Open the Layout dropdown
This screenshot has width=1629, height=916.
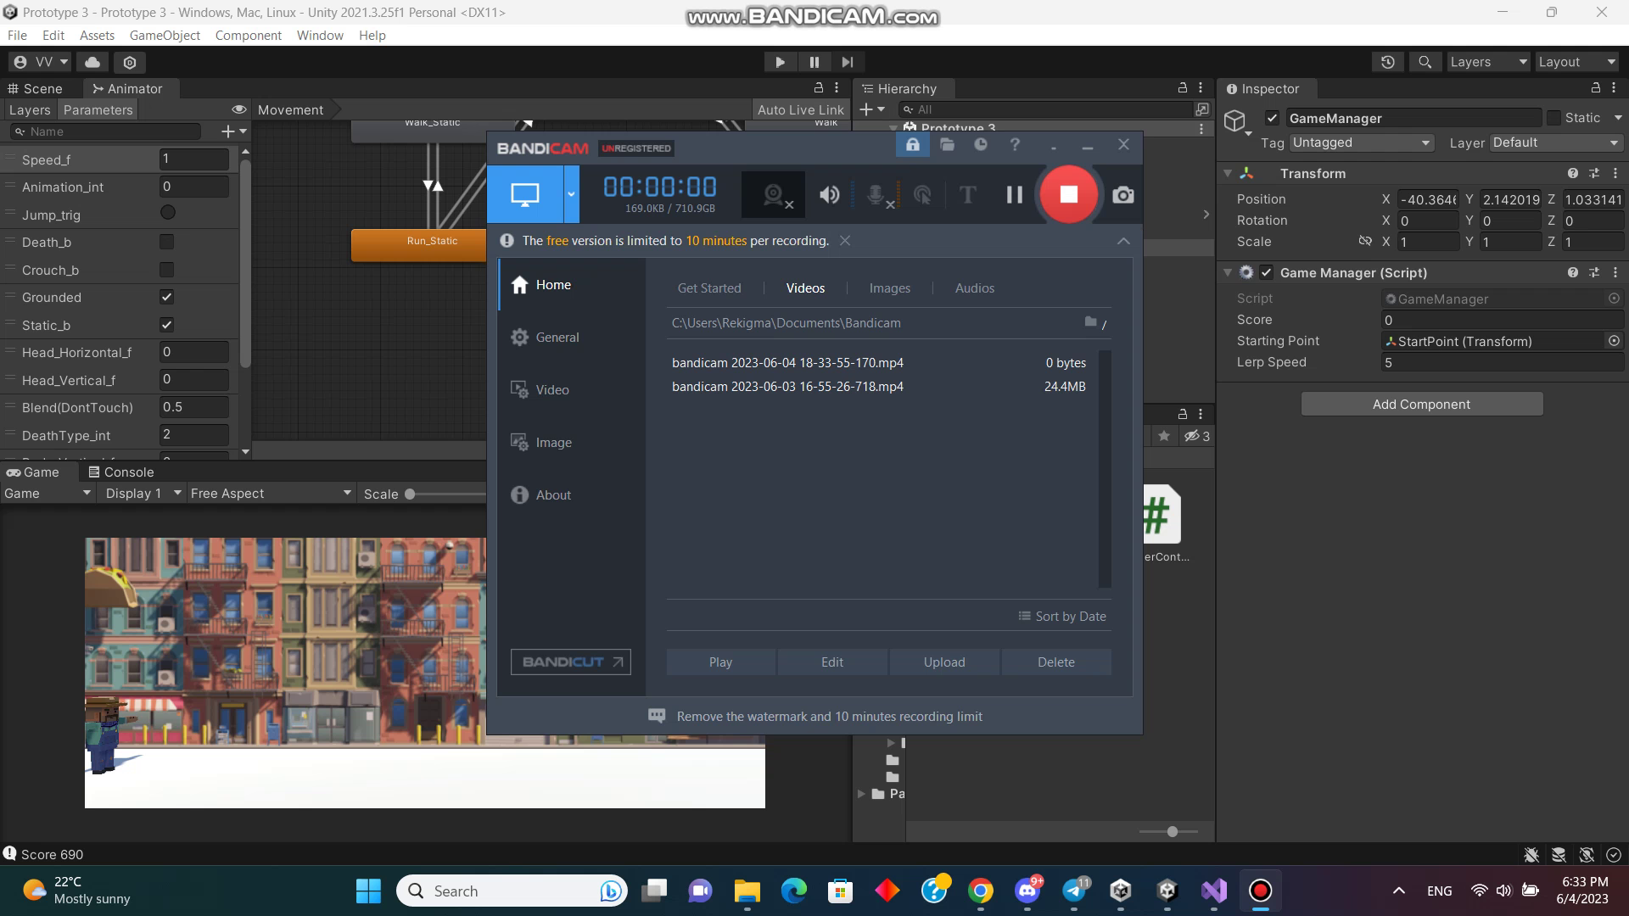click(1577, 62)
